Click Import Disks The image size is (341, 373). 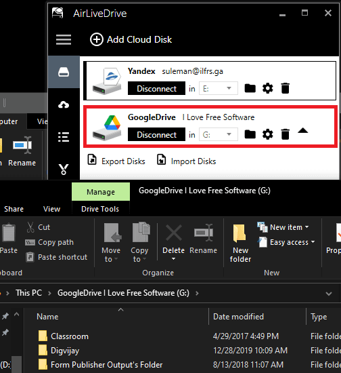coord(186,161)
